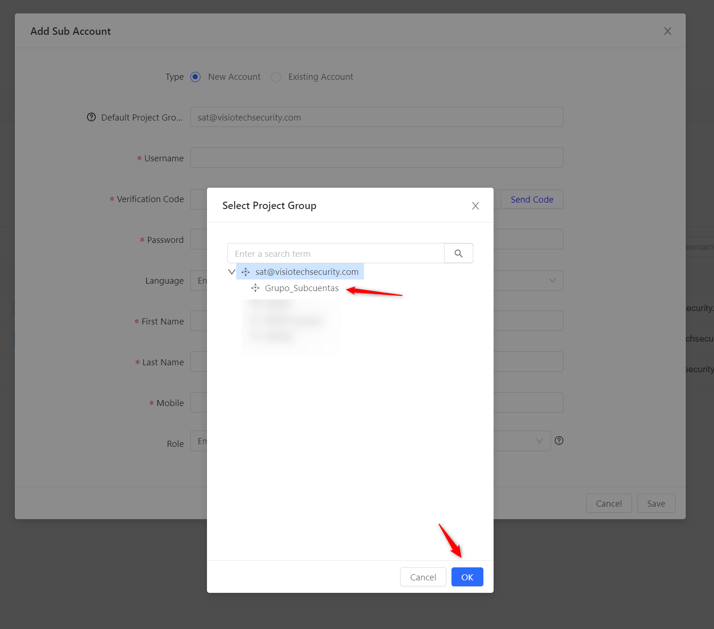Confirm selection with the OK button
714x629 pixels.
pyautogui.click(x=467, y=577)
